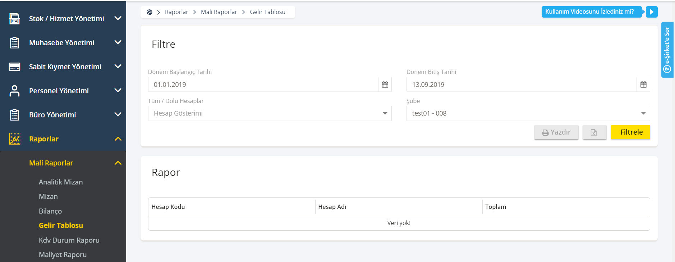Select Mali Raporlar submenu label
675x262 pixels.
[51, 163]
